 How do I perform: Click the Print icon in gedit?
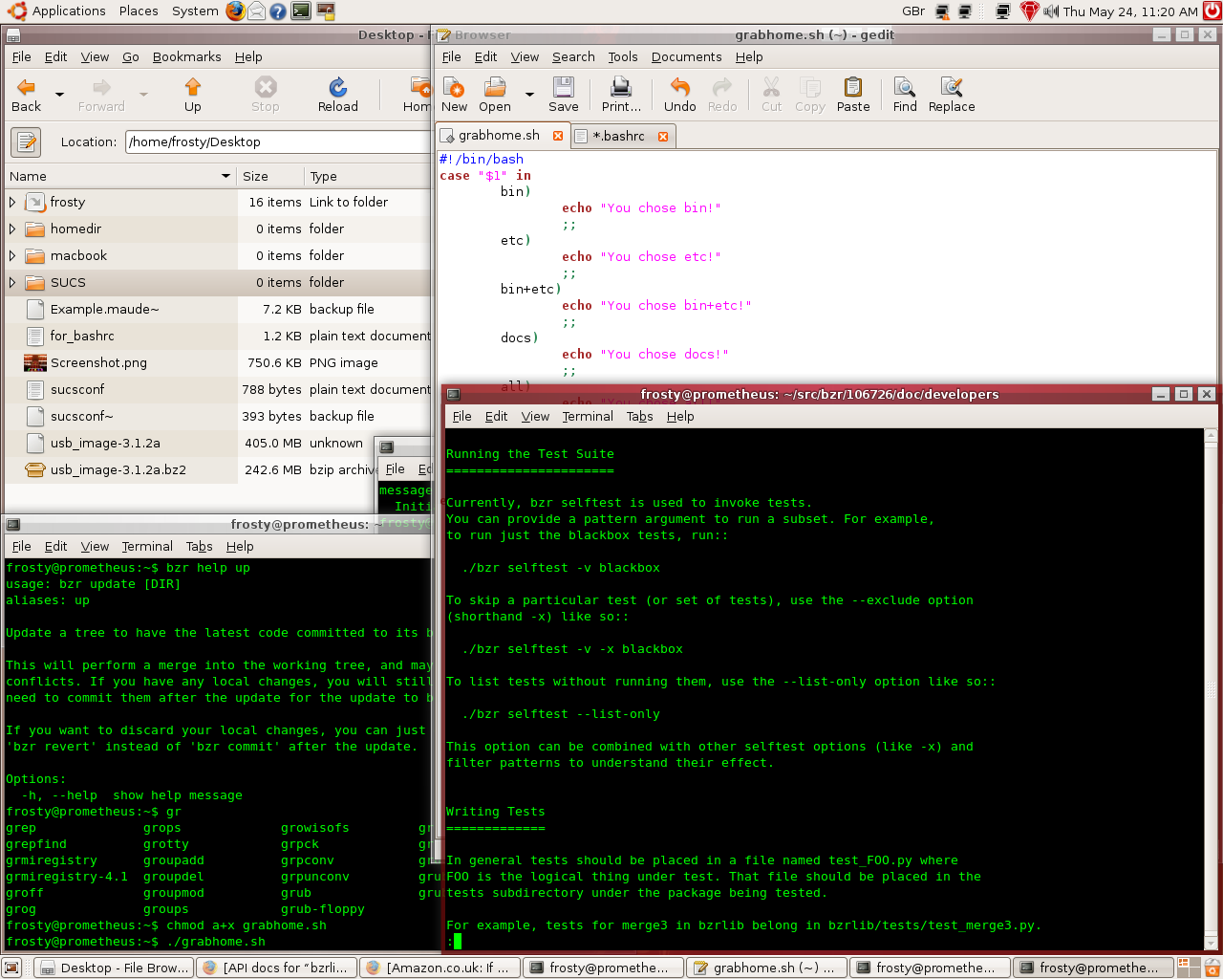coord(621,95)
